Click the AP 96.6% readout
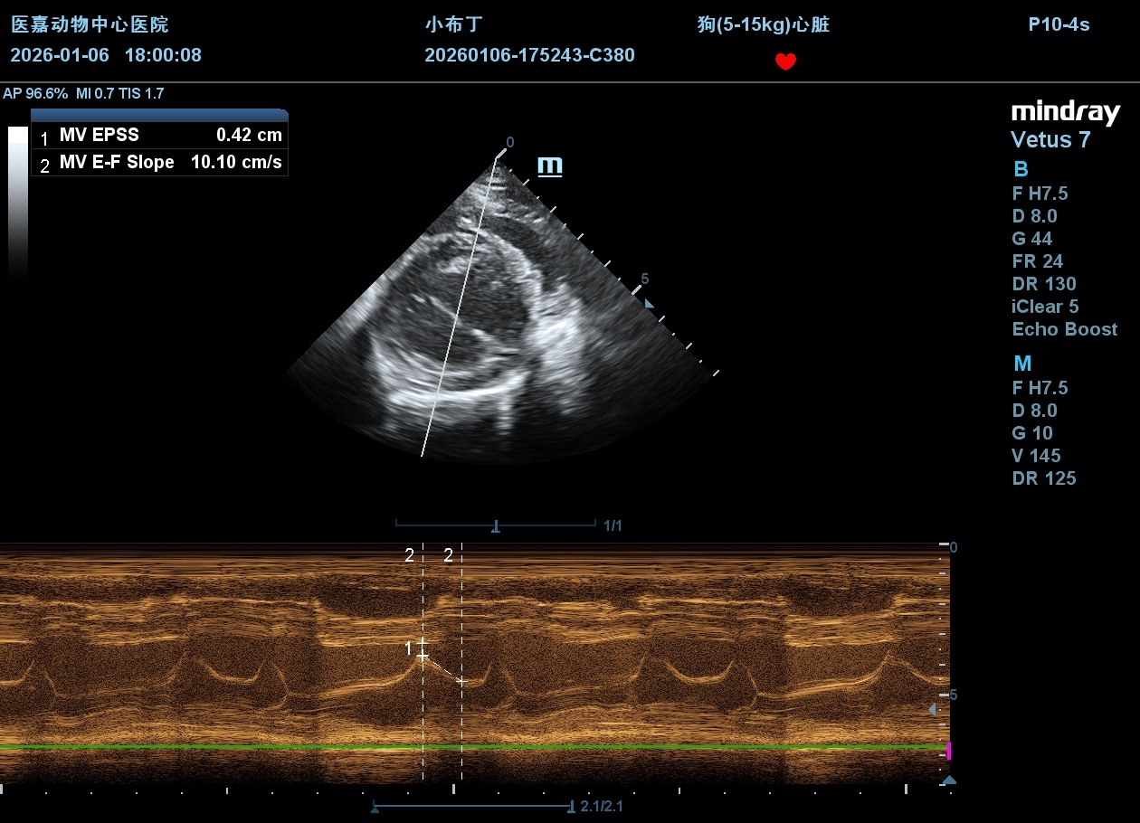 tap(35, 93)
